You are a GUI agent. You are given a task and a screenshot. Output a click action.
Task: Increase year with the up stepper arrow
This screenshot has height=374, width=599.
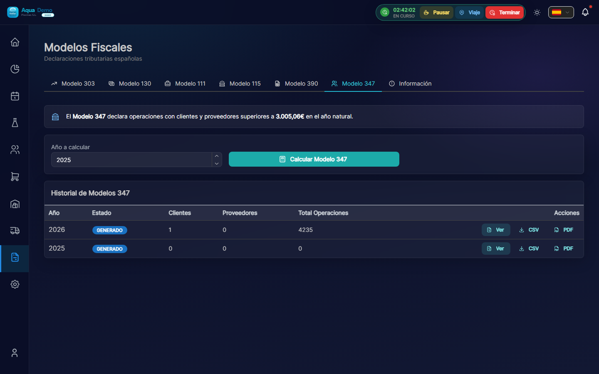[217, 156]
